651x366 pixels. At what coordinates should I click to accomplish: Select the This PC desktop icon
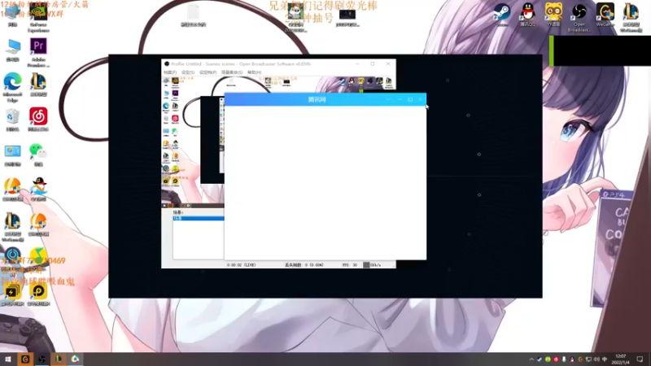(12, 50)
